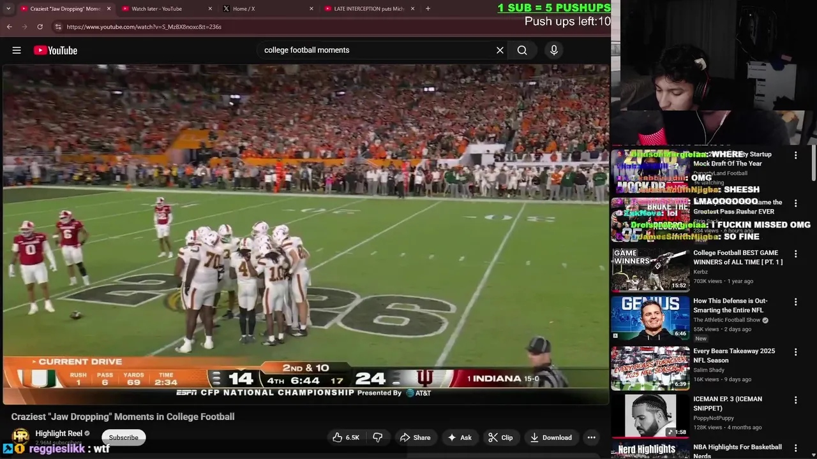
Task: Open the Highlight Reel channel name
Action: pos(59,433)
